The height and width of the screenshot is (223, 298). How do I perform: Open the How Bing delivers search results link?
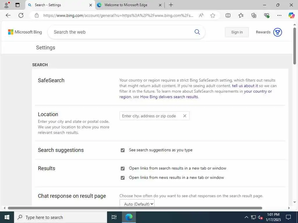[169, 97]
